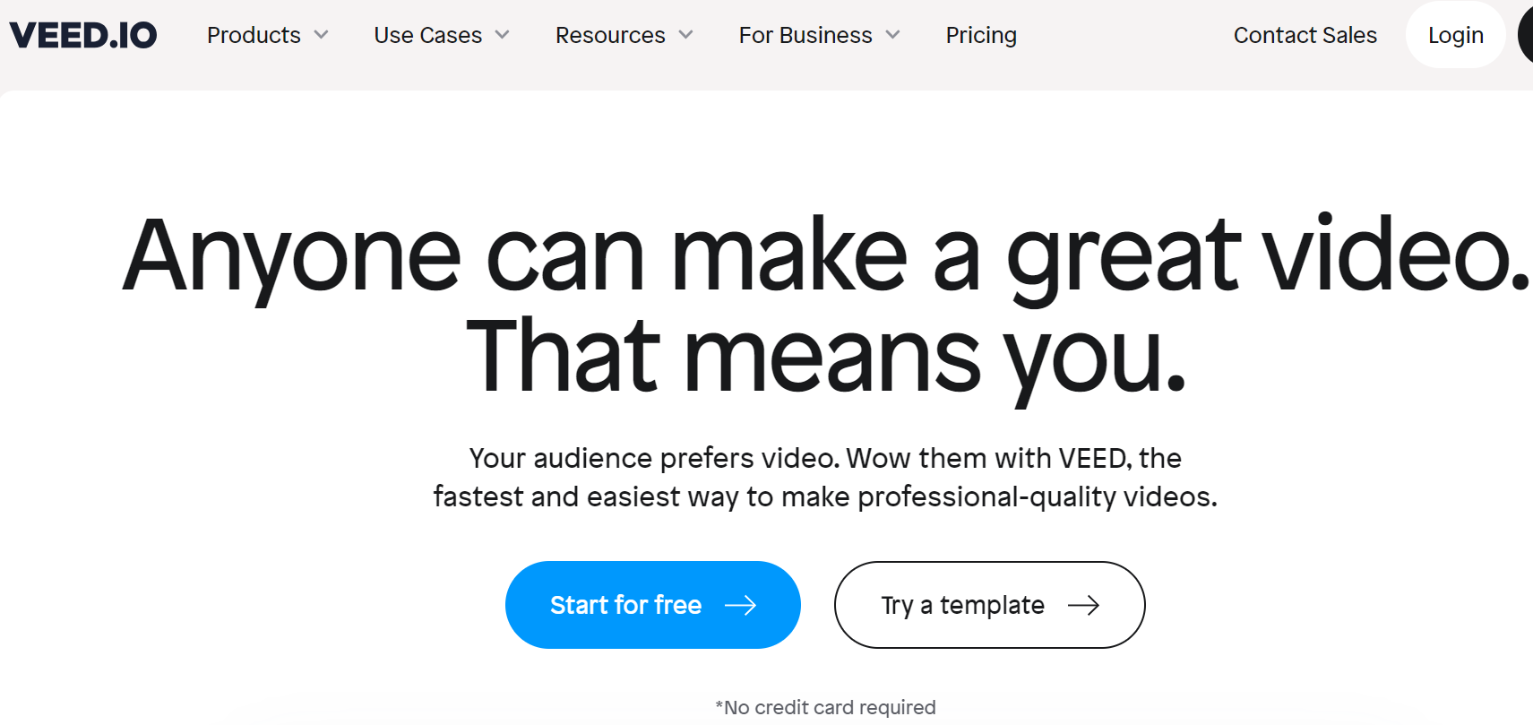The height and width of the screenshot is (725, 1533).
Task: Expand the chevron beside Resources
Action: 686,35
